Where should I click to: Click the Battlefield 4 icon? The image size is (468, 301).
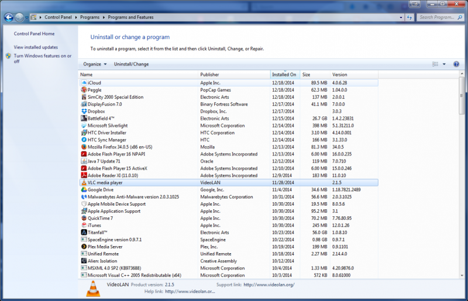pyautogui.click(x=84, y=119)
